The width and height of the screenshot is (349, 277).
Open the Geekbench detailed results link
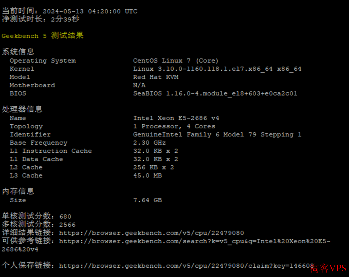pyautogui.click(x=151, y=233)
